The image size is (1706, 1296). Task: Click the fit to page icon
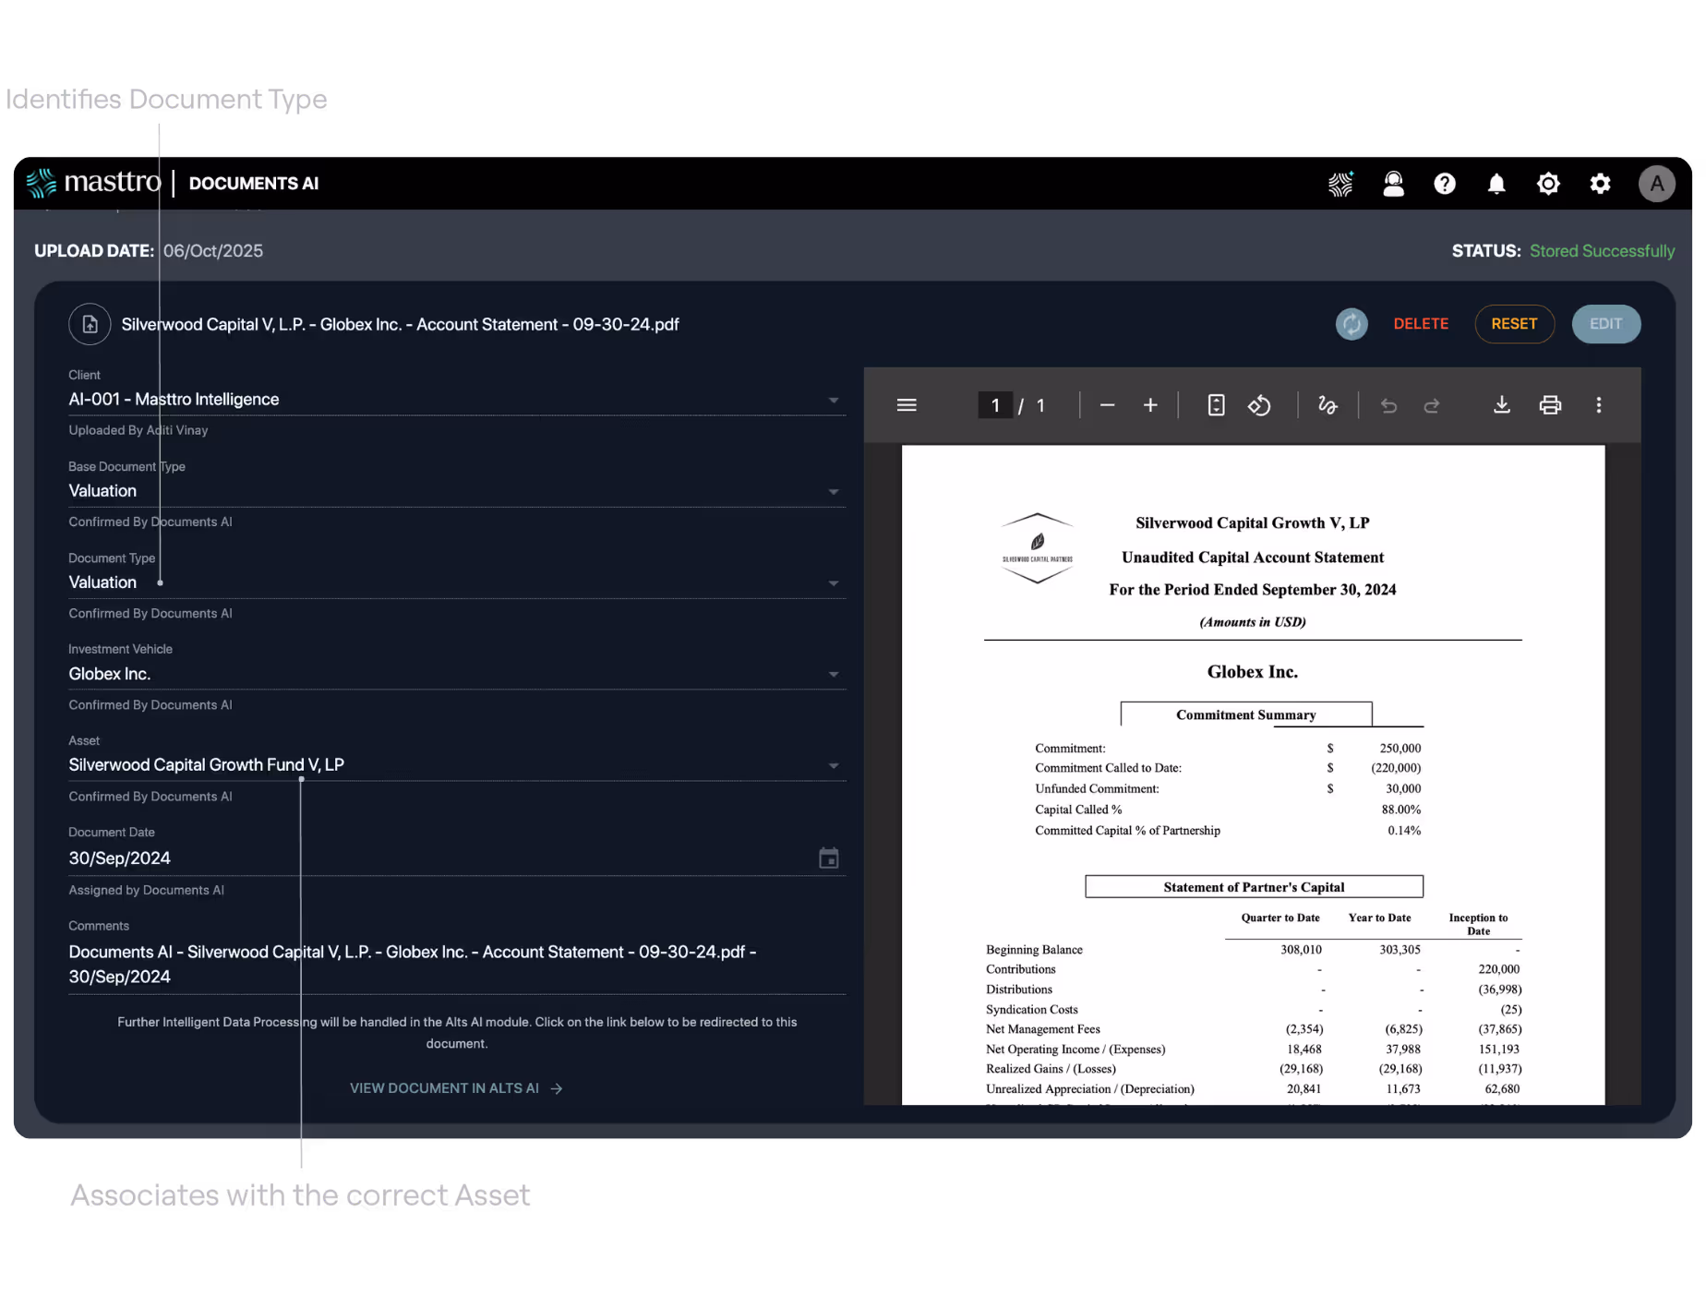coord(1217,405)
